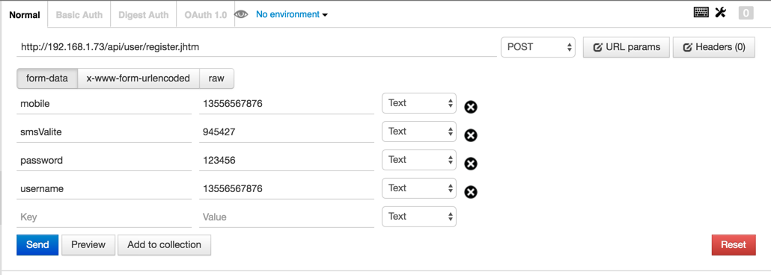Click the environment quick-look eye icon
Image resolution: width=771 pixels, height=275 pixels.
pos(241,14)
